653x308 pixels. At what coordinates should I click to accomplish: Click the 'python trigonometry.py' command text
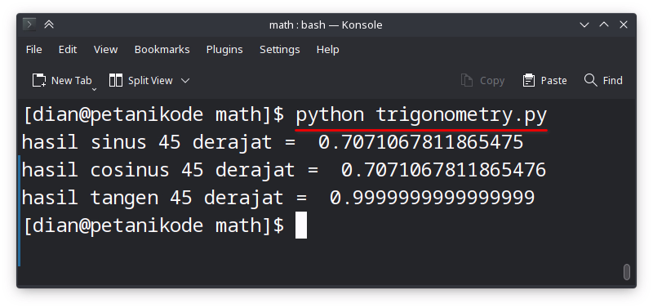pyautogui.click(x=421, y=115)
